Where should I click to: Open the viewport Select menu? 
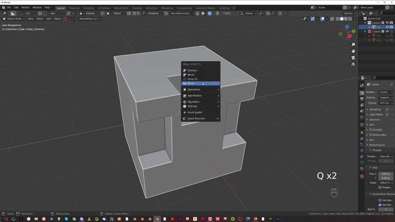[x=39, y=18]
